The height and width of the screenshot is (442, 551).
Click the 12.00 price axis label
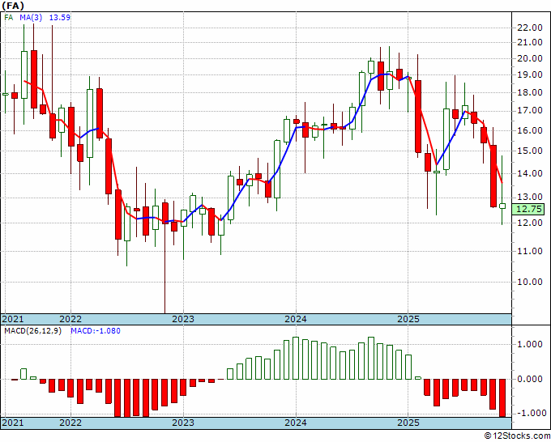click(x=529, y=223)
